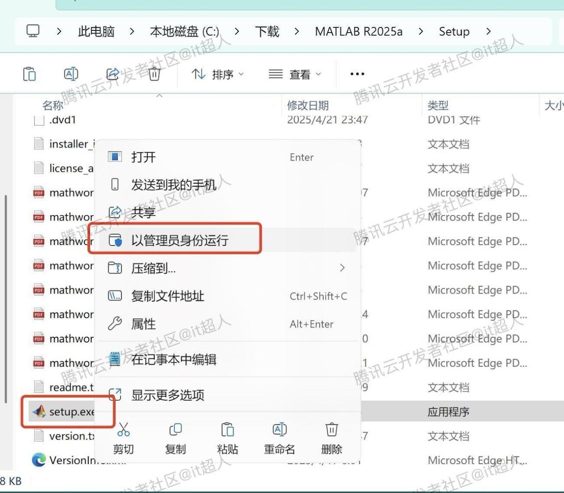
Task: Click the Copy icon in the context menu
Action: [x=175, y=430]
